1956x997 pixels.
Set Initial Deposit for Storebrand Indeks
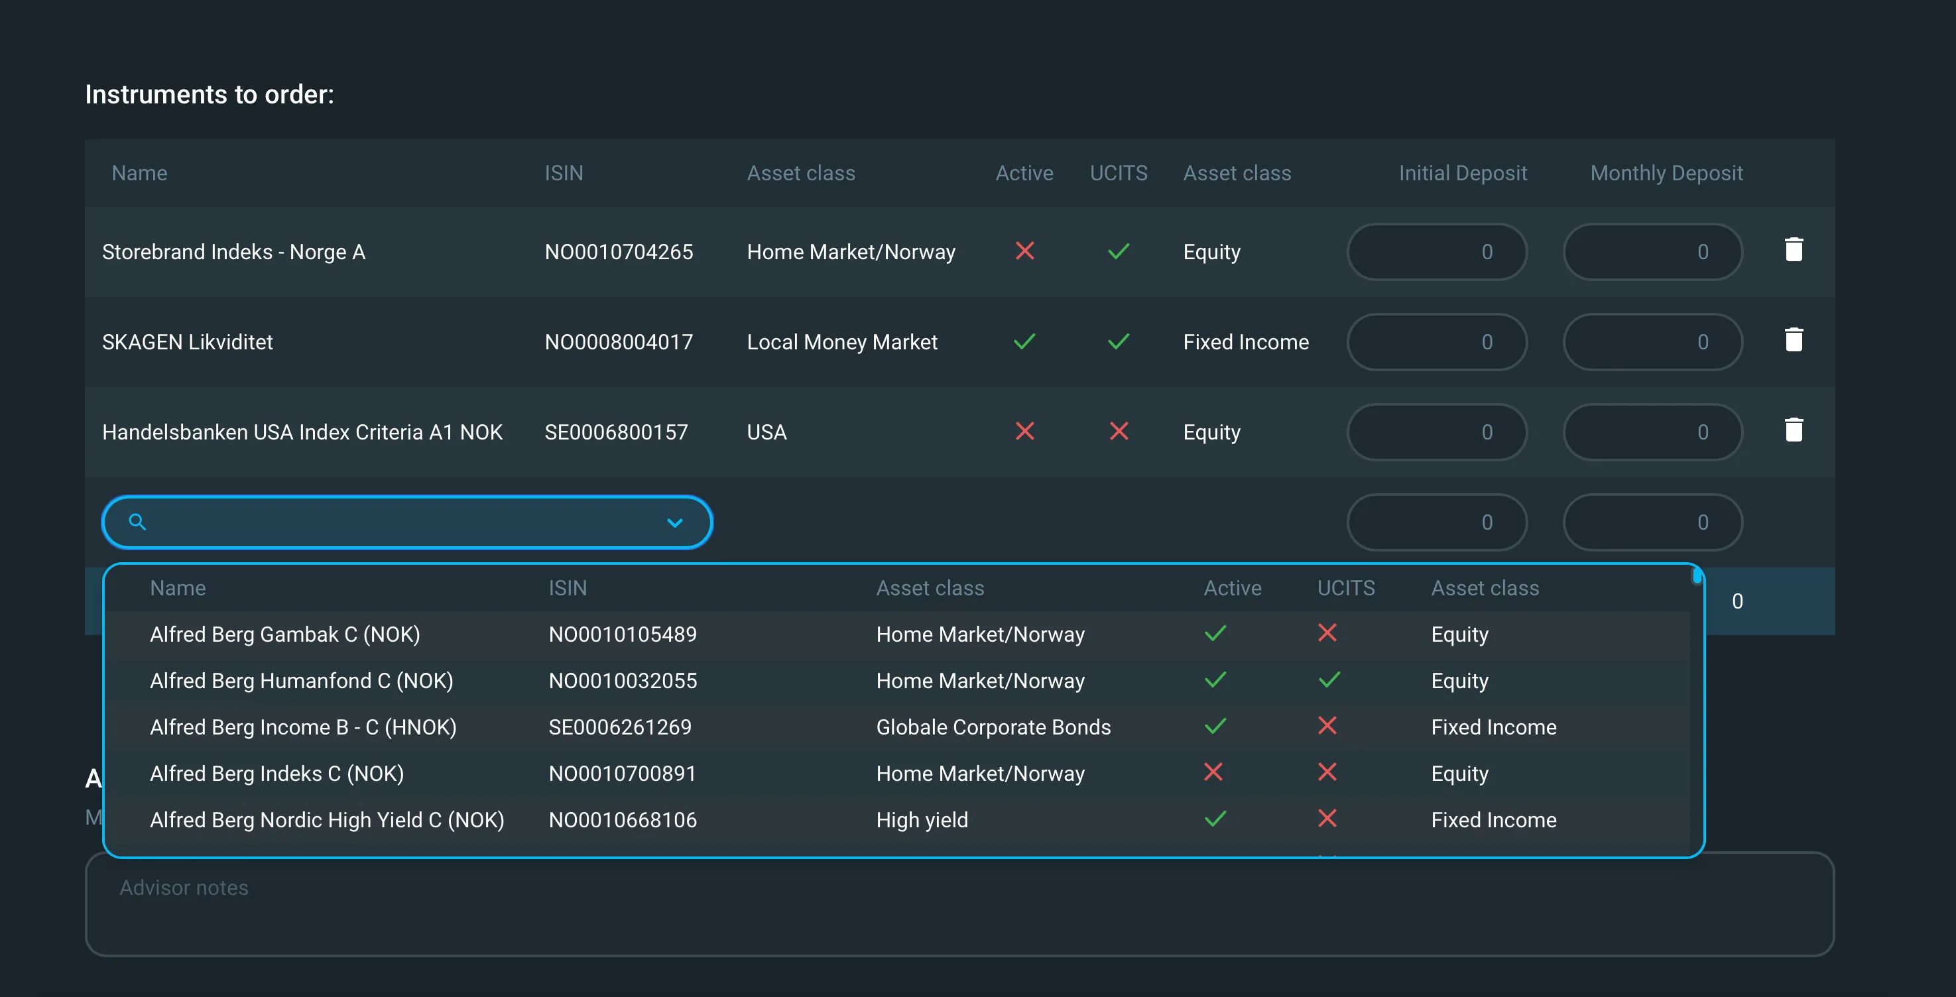point(1437,251)
